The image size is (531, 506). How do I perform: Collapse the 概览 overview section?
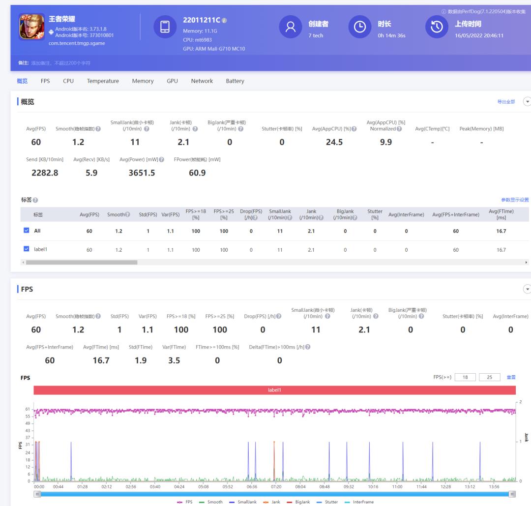point(527,102)
